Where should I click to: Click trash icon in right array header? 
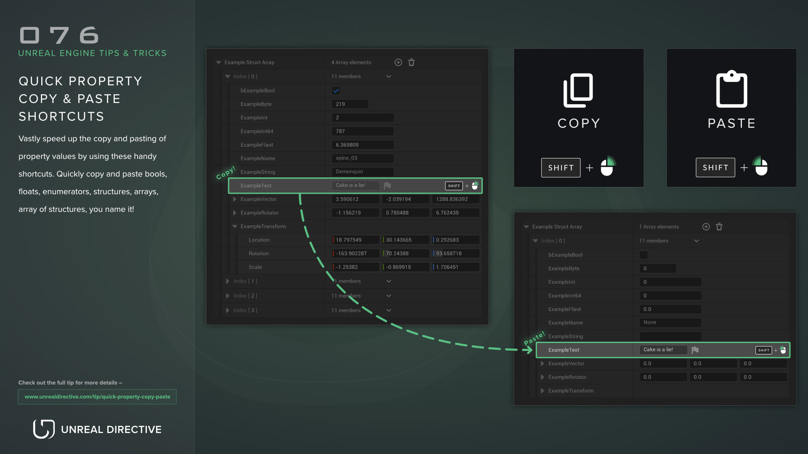[x=719, y=227]
